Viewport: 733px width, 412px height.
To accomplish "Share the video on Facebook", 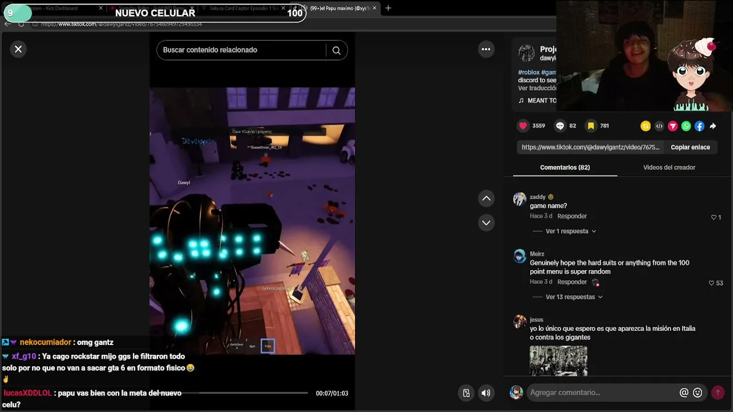I will [700, 126].
